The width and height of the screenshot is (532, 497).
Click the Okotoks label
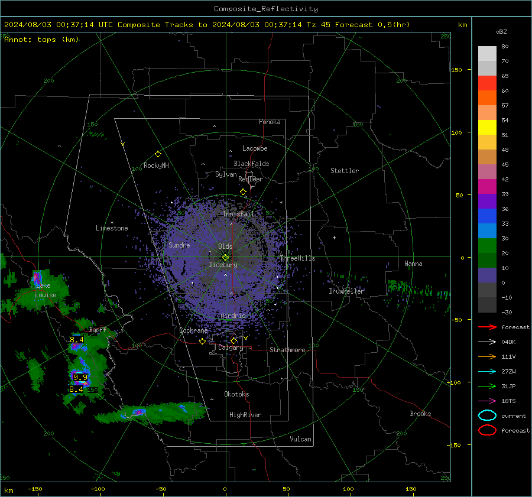click(236, 394)
